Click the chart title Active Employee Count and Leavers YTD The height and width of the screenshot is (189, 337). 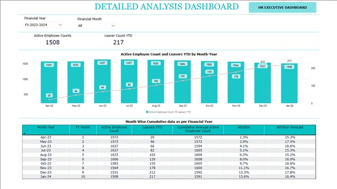coord(168,54)
